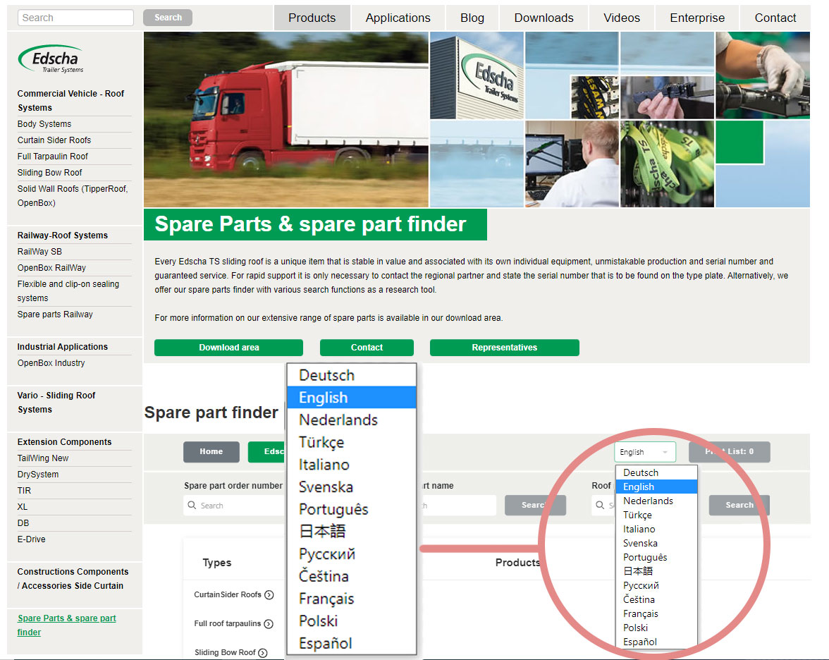Screen dimensions: 829x660
Task: Click the Full roof tarpaulins type label
Action: pos(227,623)
